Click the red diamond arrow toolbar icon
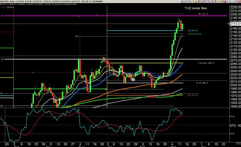The height and width of the screenshot is (147, 241). click(216, 2)
